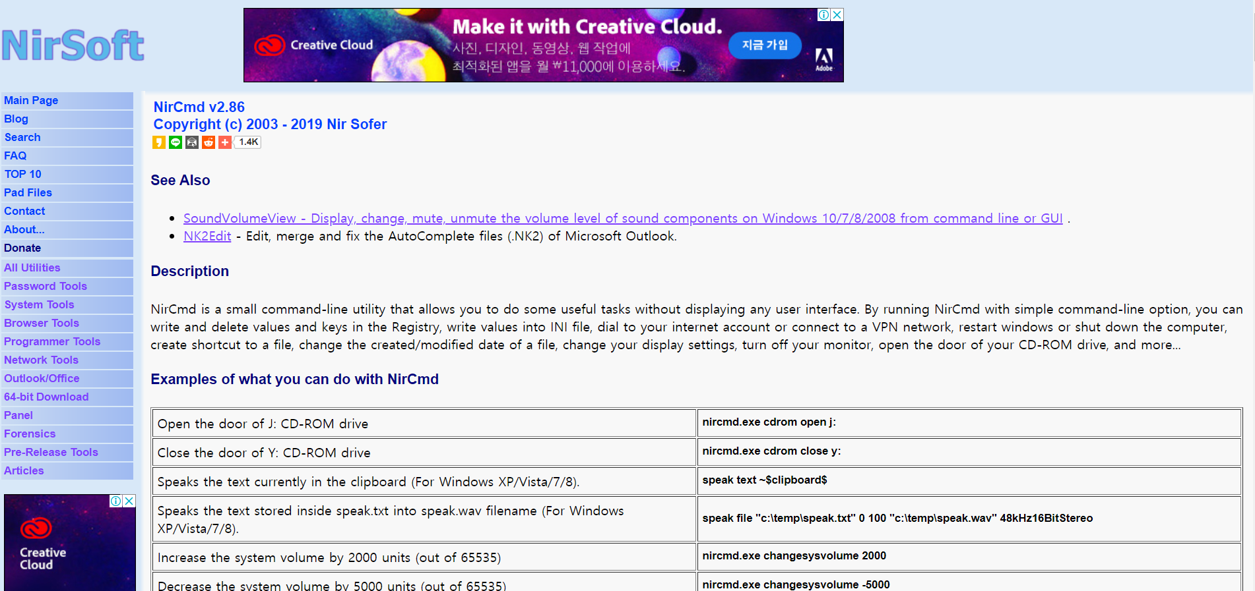Viewport: 1255px width, 591px height.
Task: Share NirCmd page on Reddit
Action: tap(209, 142)
